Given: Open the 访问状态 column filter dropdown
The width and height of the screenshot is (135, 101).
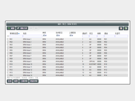Looking at the screenshot, I should (58, 35).
